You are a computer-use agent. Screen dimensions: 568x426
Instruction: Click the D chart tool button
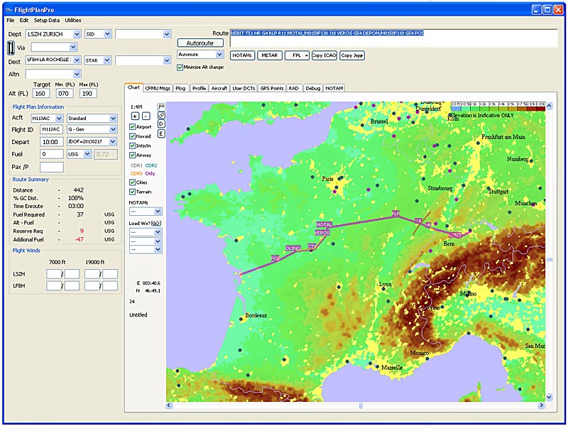point(161,124)
